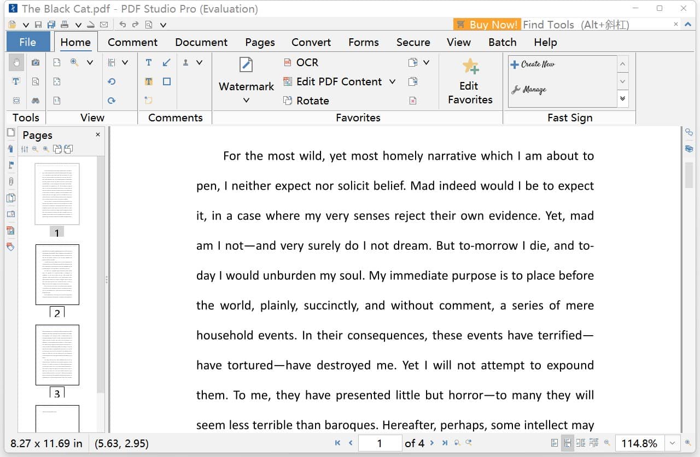The image size is (700, 457).
Task: Click the page number input field
Action: click(380, 443)
